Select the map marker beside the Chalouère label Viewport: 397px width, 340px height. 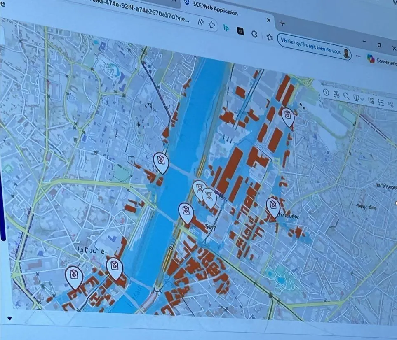272,206
